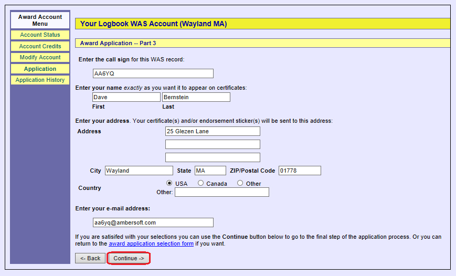Click the City field showing Wayland

click(x=139, y=171)
